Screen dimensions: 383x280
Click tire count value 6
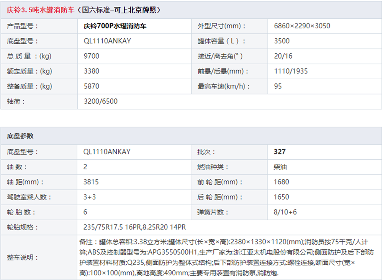[x=85, y=212]
